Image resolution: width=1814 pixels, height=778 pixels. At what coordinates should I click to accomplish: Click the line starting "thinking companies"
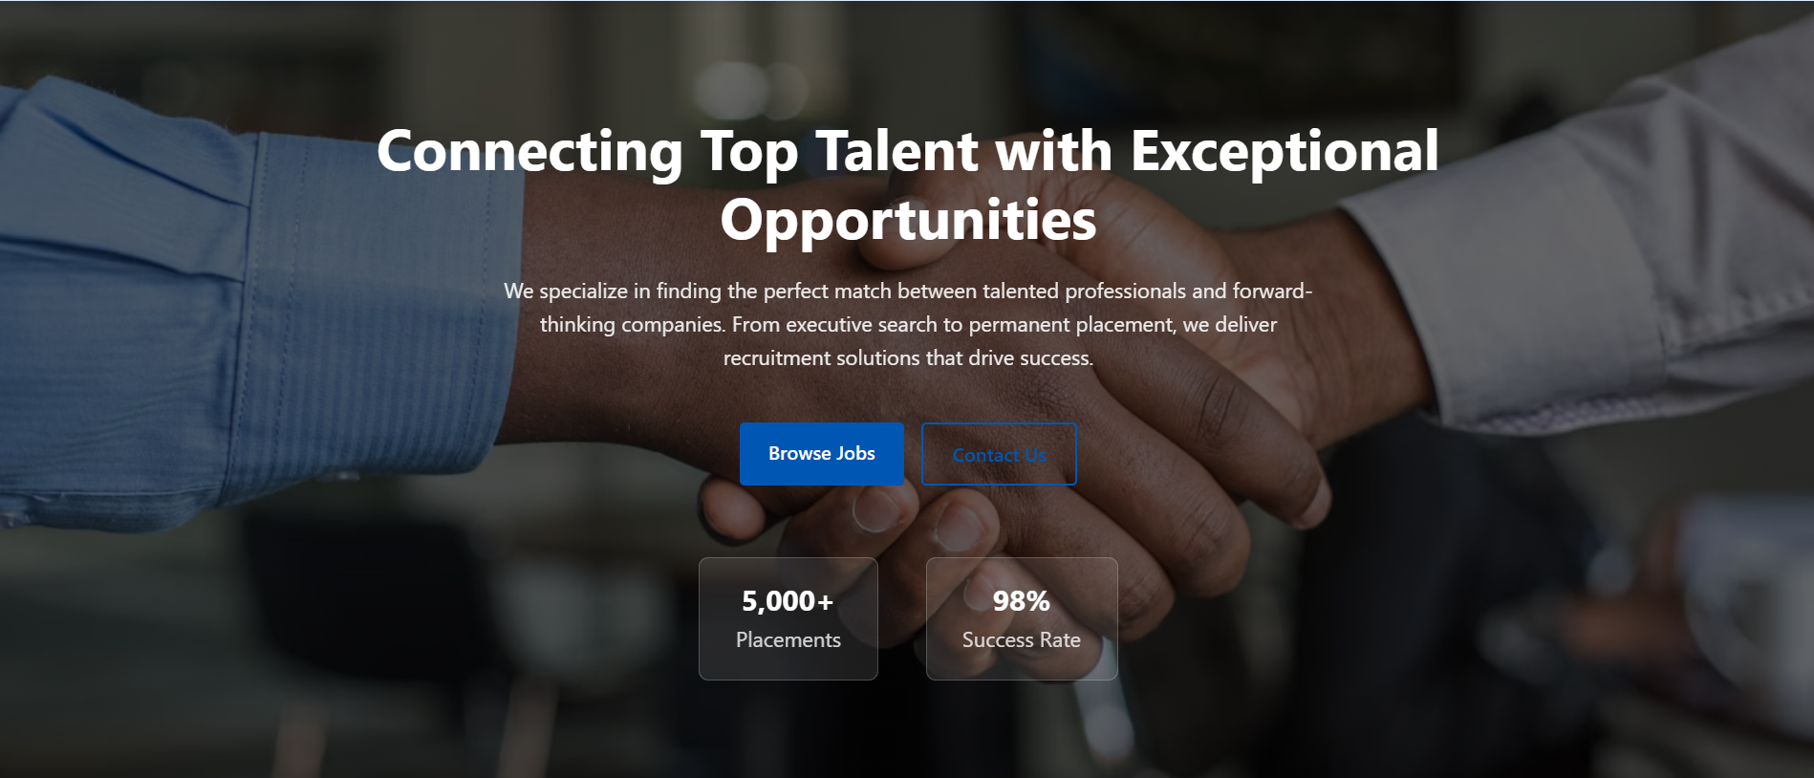[631, 325]
